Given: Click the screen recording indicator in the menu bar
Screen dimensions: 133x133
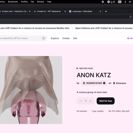Looking at the screenshot, I should [x=103, y=2].
